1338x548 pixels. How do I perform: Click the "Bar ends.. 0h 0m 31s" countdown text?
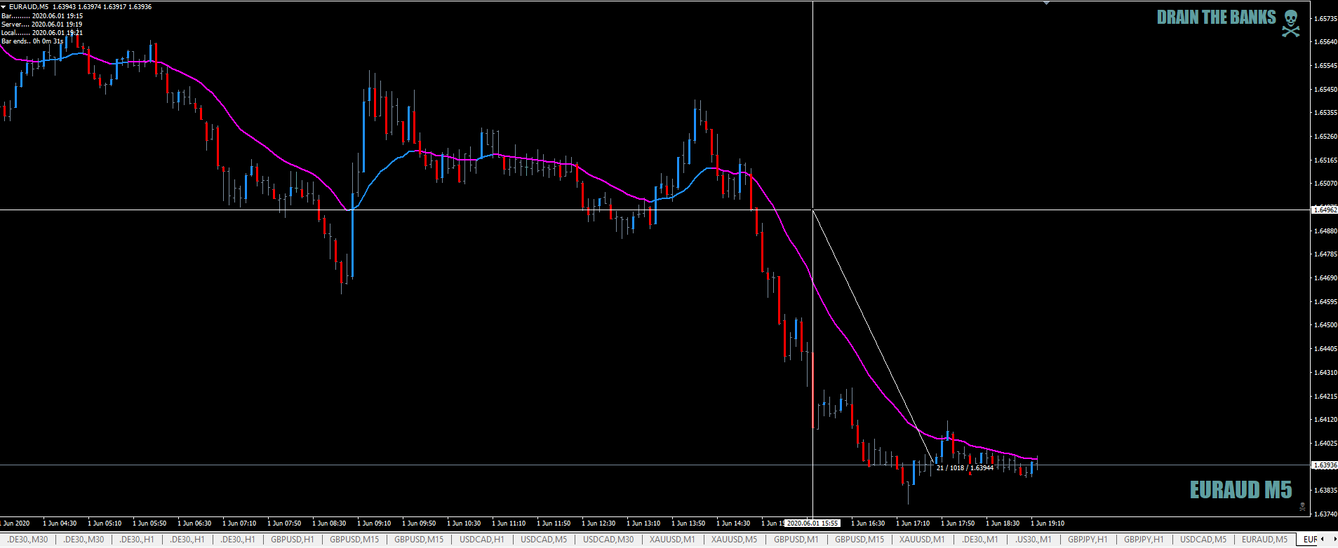(x=32, y=41)
